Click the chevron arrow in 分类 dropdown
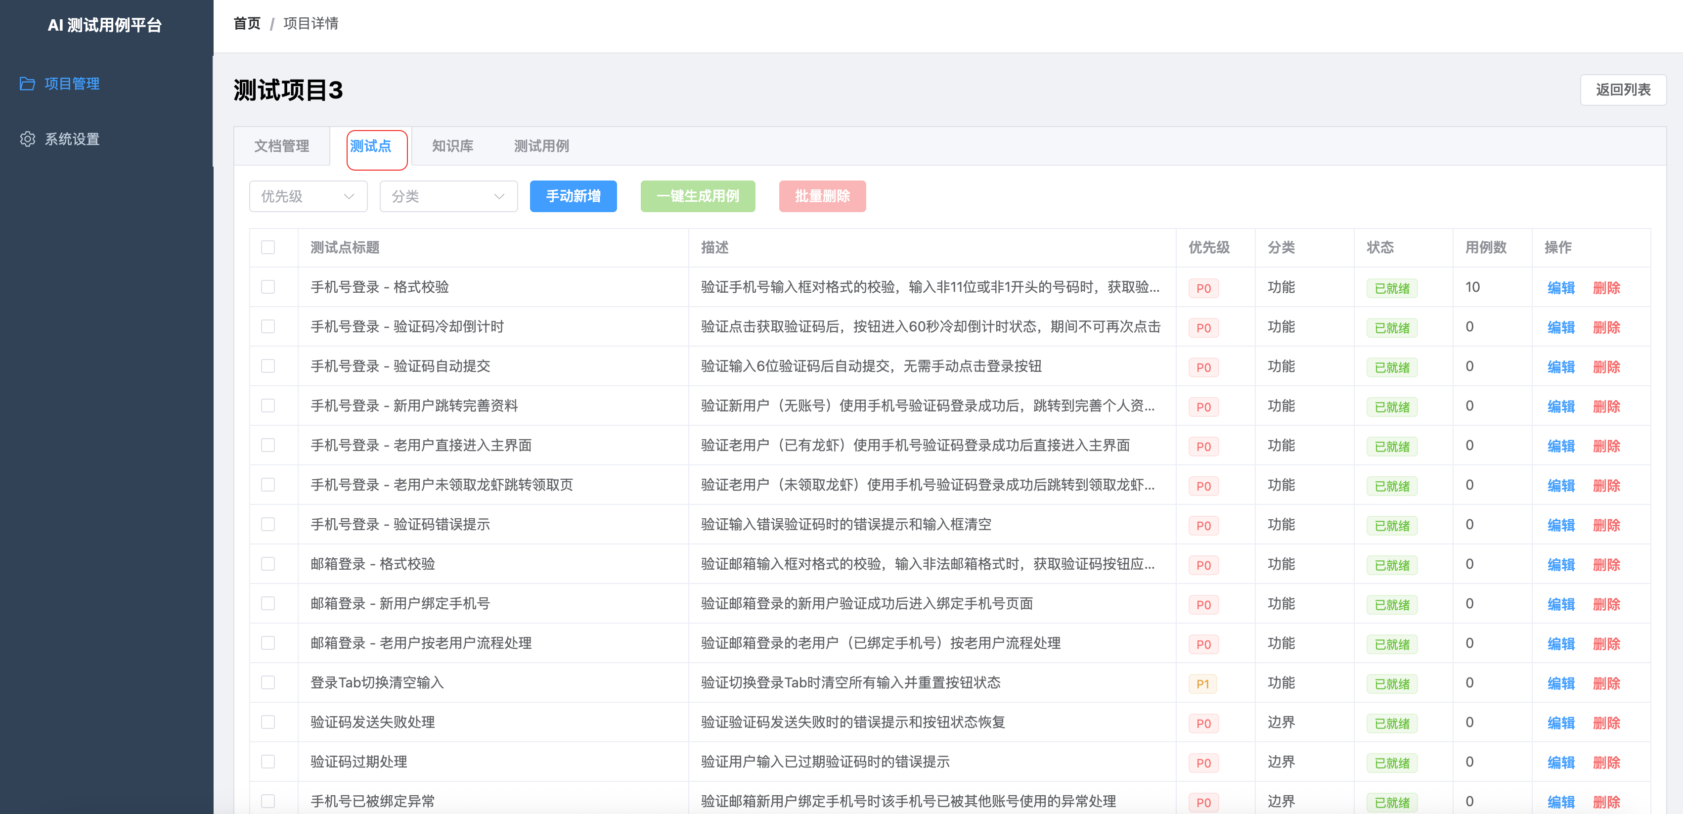Screen dimensions: 1683x814 pyautogui.click(x=499, y=197)
